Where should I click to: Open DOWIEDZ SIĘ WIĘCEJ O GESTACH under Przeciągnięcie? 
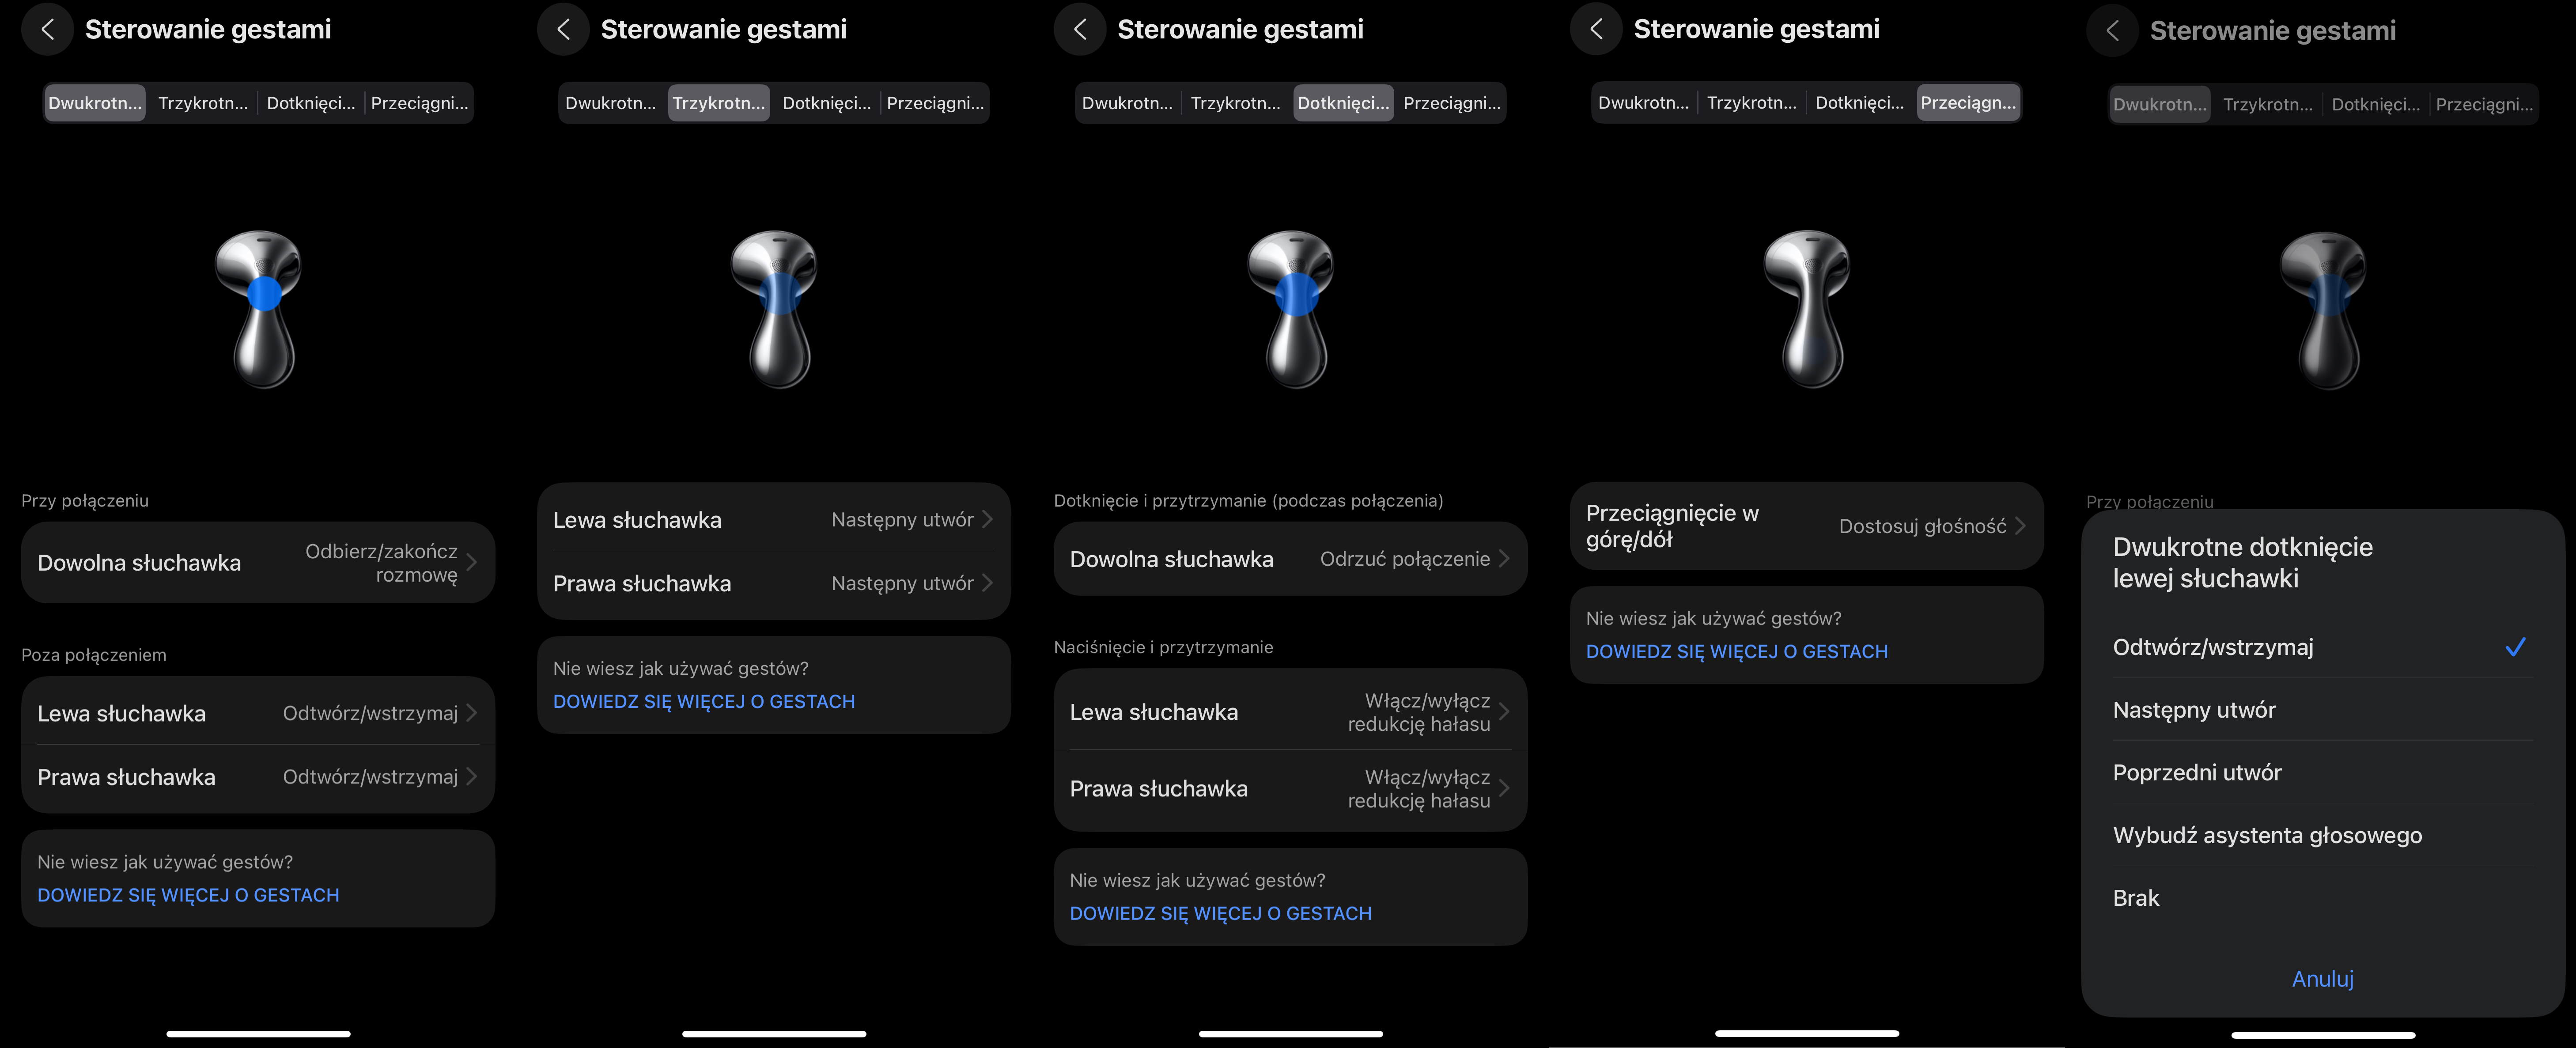coord(1736,652)
